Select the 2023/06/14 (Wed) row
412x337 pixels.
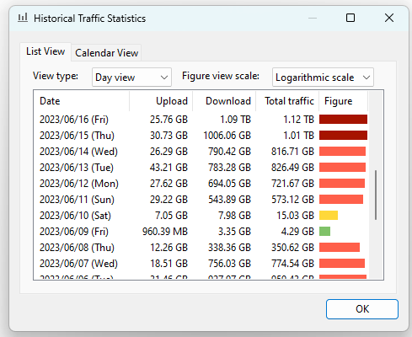tap(201, 152)
